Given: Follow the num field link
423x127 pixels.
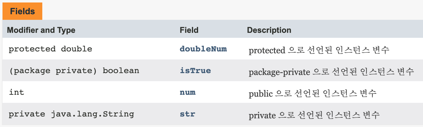Looking at the screenshot, I should [188, 92].
